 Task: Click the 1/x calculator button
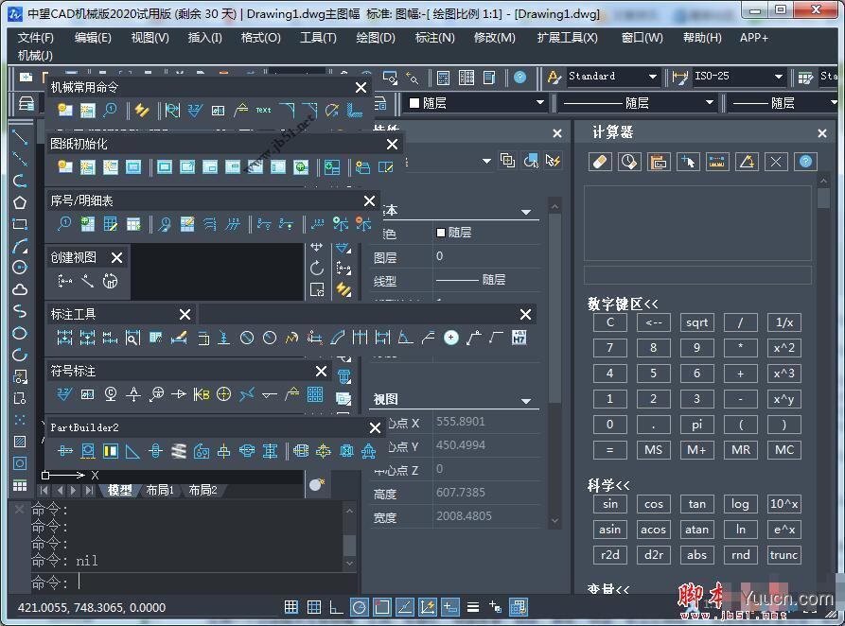[784, 322]
